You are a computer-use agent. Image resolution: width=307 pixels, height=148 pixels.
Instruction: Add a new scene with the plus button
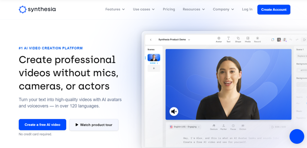154,68
